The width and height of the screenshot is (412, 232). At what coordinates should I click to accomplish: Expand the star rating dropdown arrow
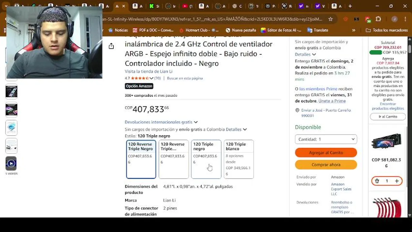(151, 78)
